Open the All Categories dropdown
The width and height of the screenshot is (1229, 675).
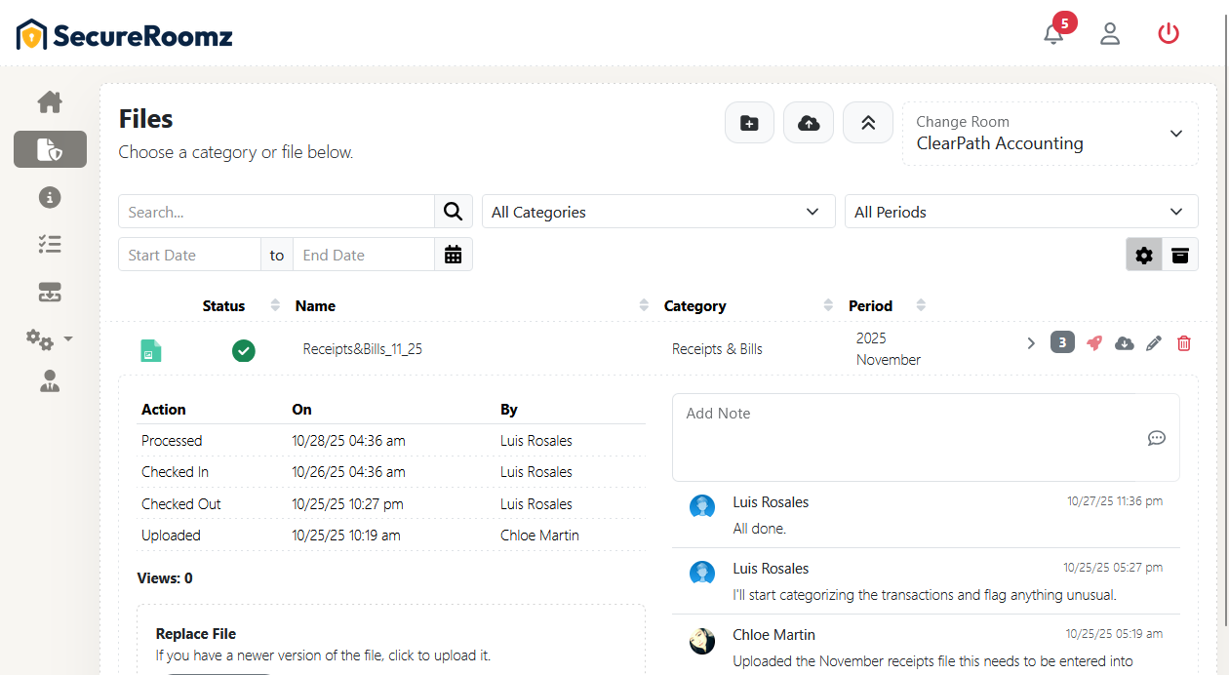point(658,212)
